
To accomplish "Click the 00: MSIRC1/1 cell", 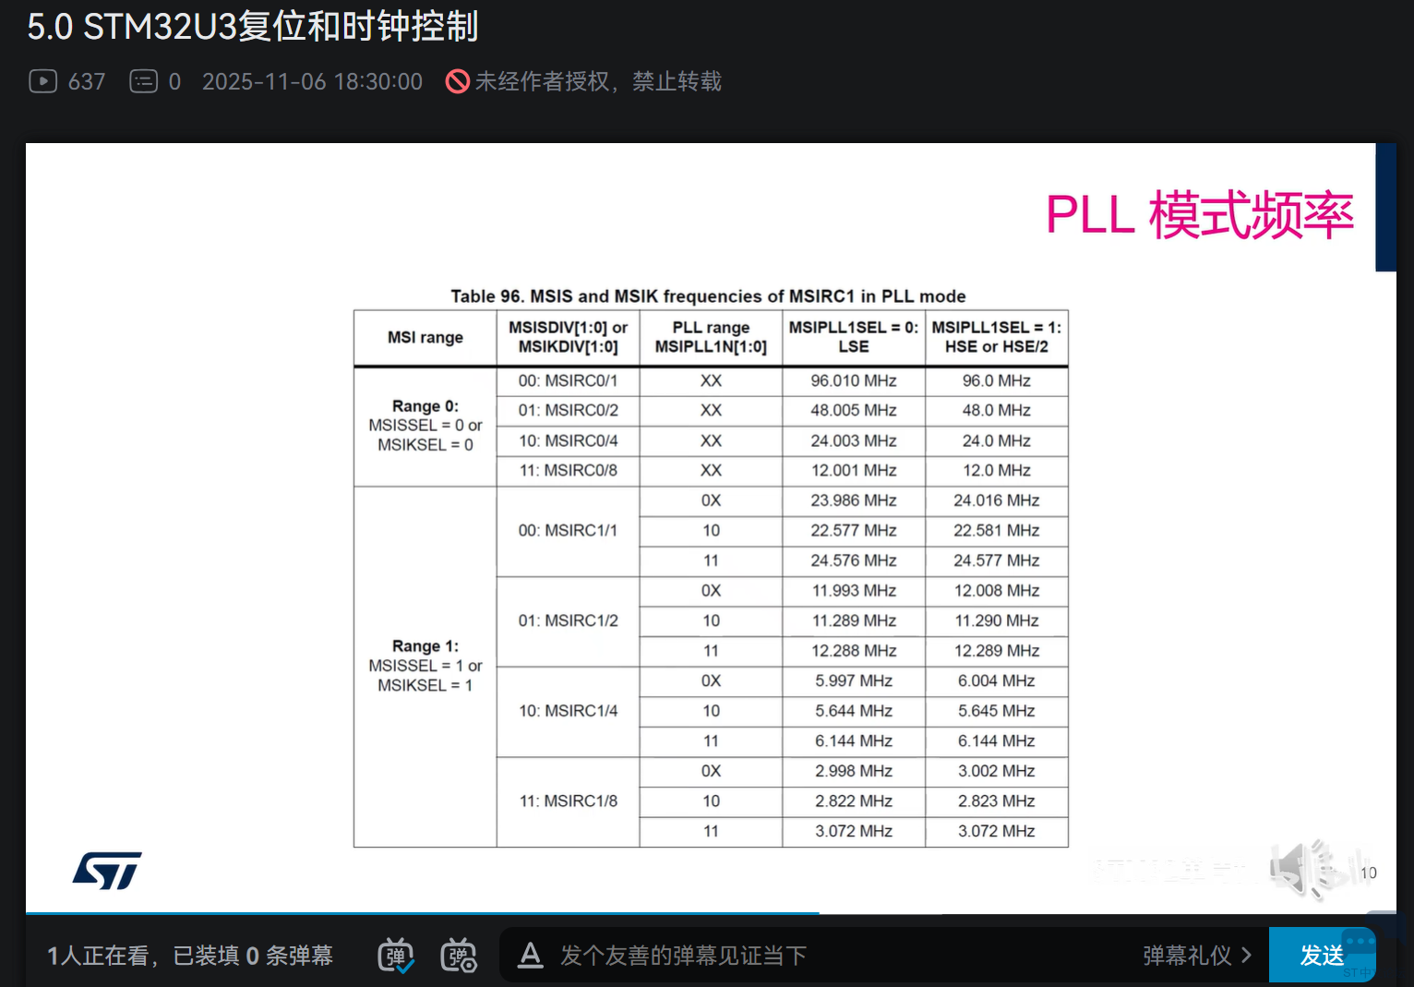I will click(x=569, y=531).
